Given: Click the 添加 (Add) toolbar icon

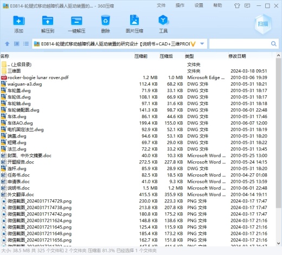Looking at the screenshot, I should (19, 21).
